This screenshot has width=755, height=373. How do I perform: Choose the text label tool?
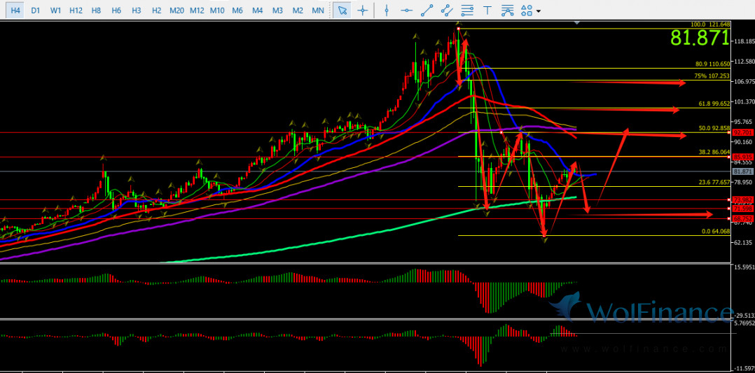[x=488, y=10]
